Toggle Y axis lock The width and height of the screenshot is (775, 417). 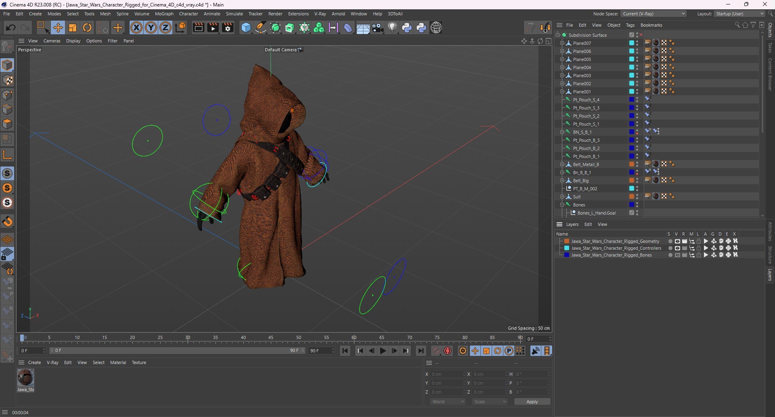click(151, 27)
